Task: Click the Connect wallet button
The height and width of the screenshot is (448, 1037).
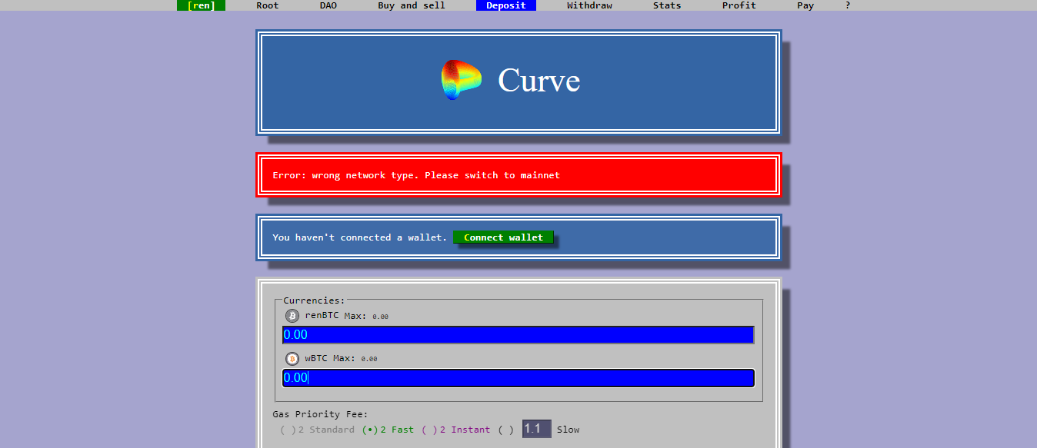Action: pyautogui.click(x=503, y=237)
